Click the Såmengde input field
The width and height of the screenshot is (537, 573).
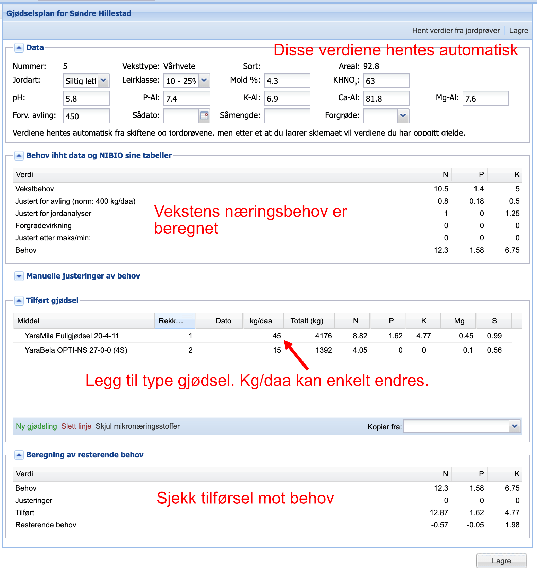coord(287,116)
